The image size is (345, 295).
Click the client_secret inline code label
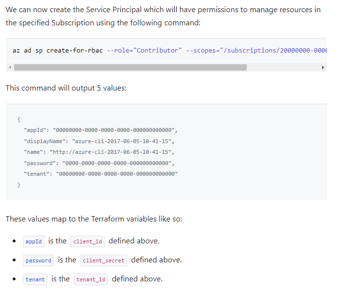coord(104,260)
